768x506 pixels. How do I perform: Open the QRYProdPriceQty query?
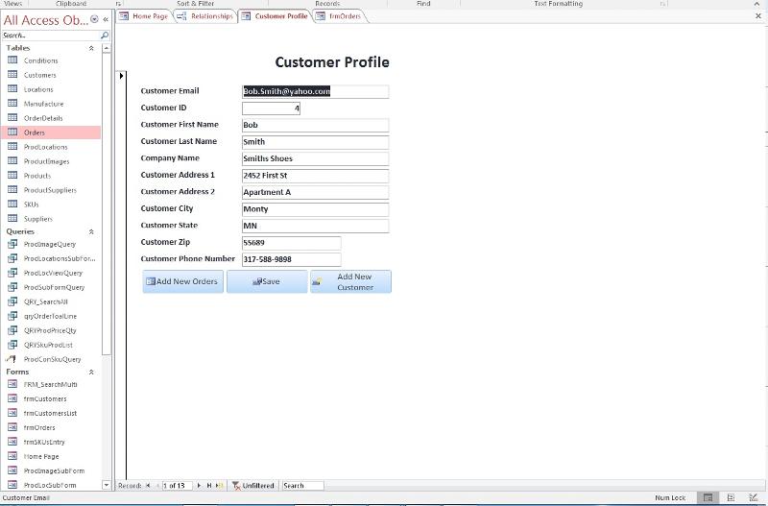[x=52, y=330]
